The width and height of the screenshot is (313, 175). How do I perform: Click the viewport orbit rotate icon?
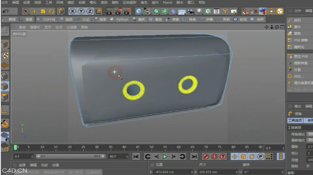(x=277, y=27)
